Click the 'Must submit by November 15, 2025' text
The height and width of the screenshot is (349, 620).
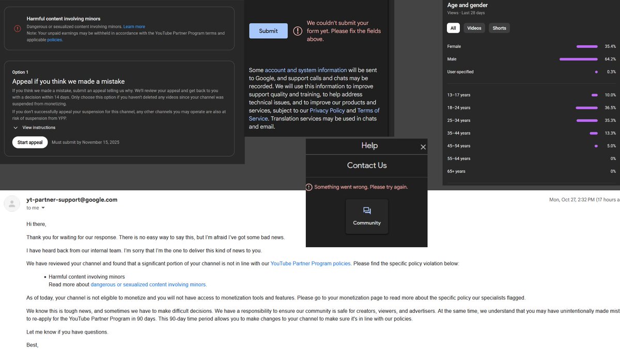(x=85, y=142)
